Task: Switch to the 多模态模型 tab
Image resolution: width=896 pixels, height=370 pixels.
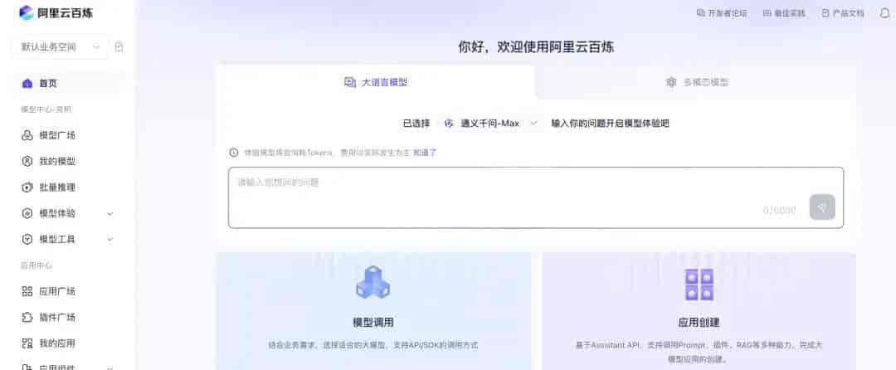Action: tap(696, 82)
